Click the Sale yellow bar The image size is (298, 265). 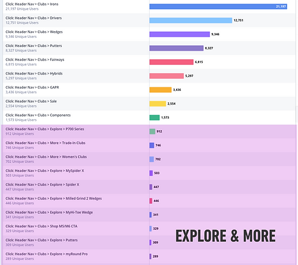pyautogui.click(x=158, y=104)
